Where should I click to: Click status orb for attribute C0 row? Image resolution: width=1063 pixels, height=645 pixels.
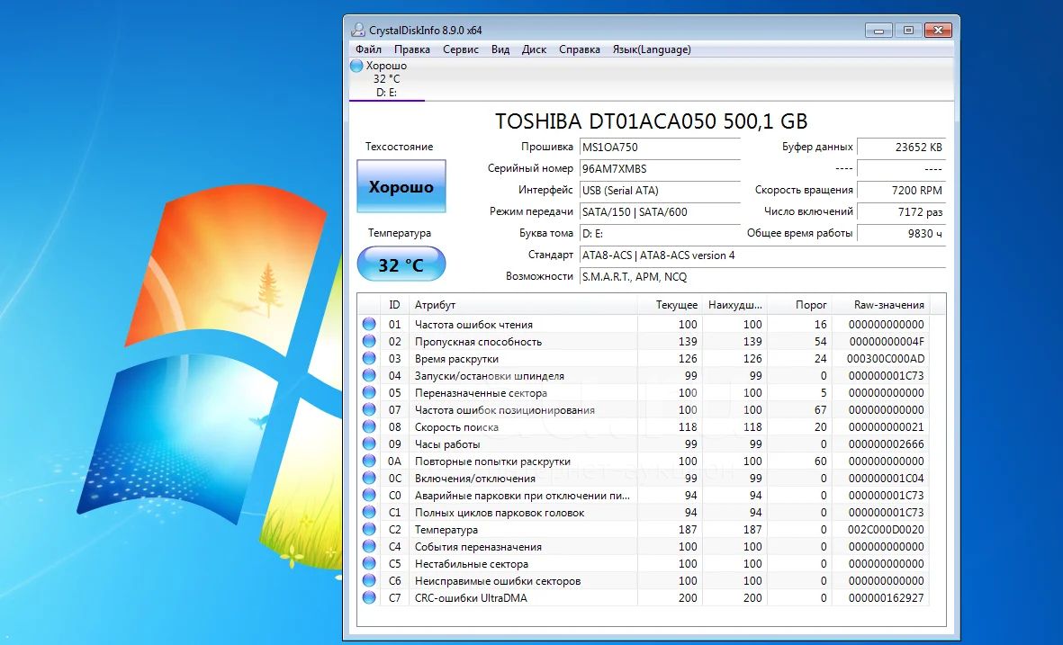[x=369, y=495]
